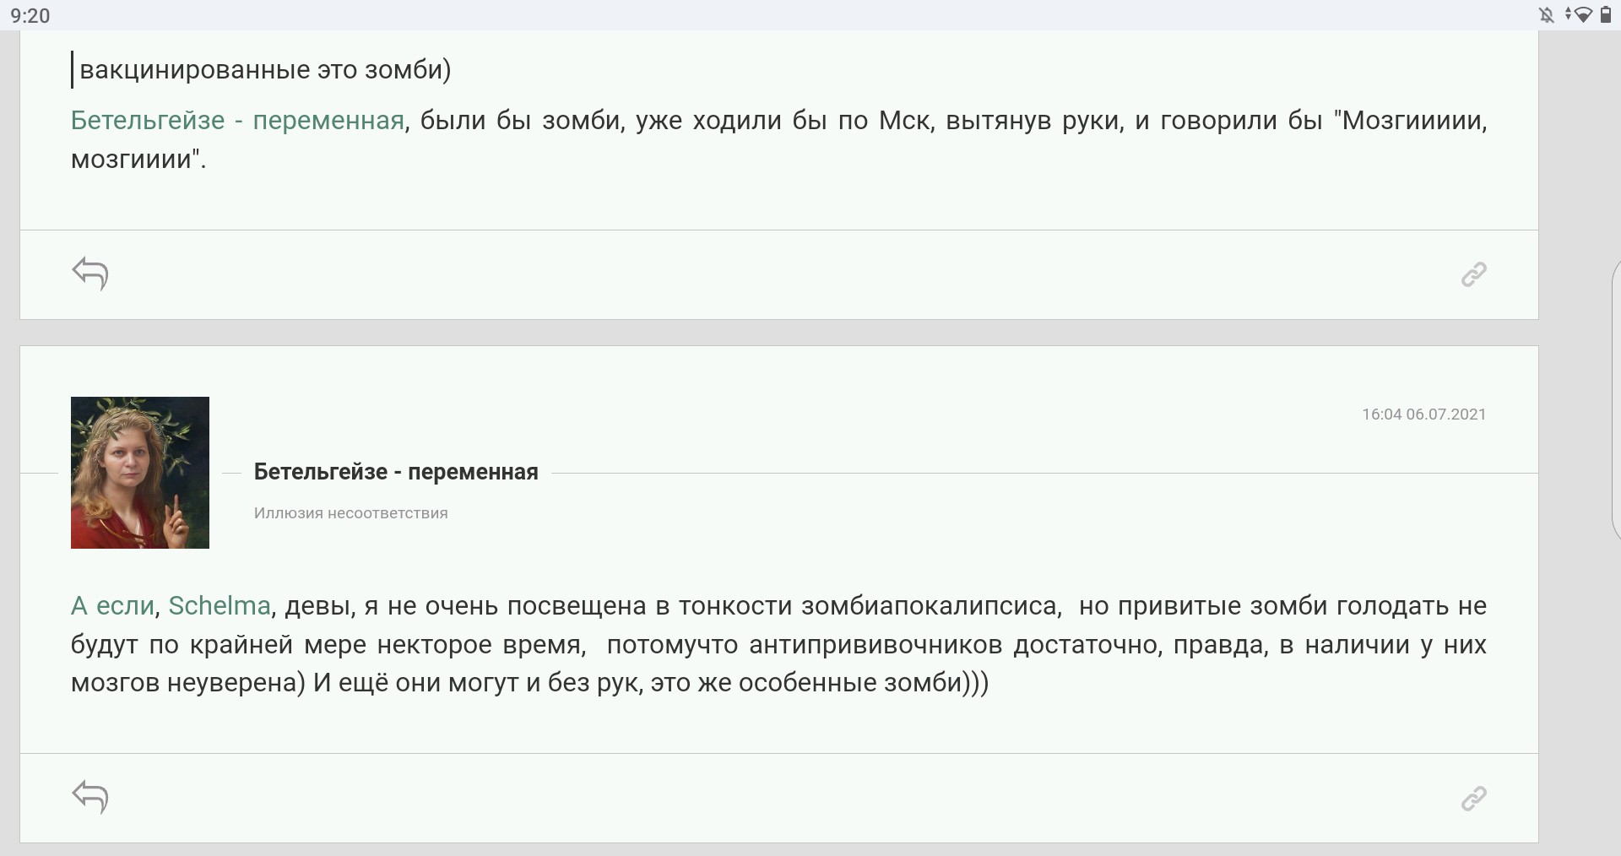Tap the 9:20 clock in the status bar
The image size is (1621, 856).
[30, 15]
